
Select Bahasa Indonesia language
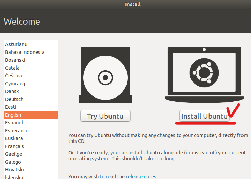tap(31, 52)
